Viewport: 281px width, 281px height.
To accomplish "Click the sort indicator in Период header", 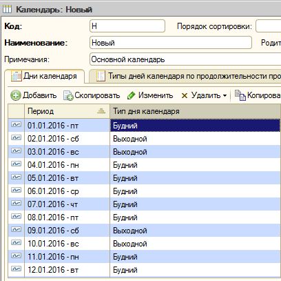I will coord(101,111).
